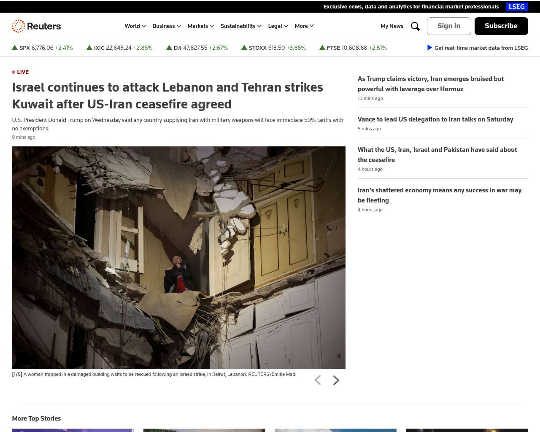Screen dimensions: 540x432
Task: Click the Beirut damaged building photo
Action: tap(178, 257)
